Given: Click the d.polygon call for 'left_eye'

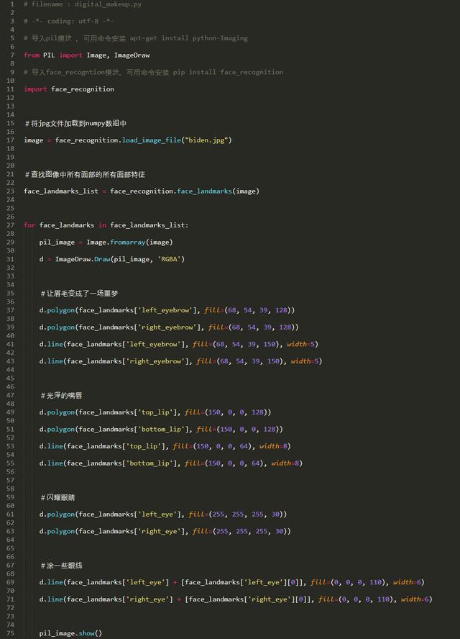Looking at the screenshot, I should point(163,515).
